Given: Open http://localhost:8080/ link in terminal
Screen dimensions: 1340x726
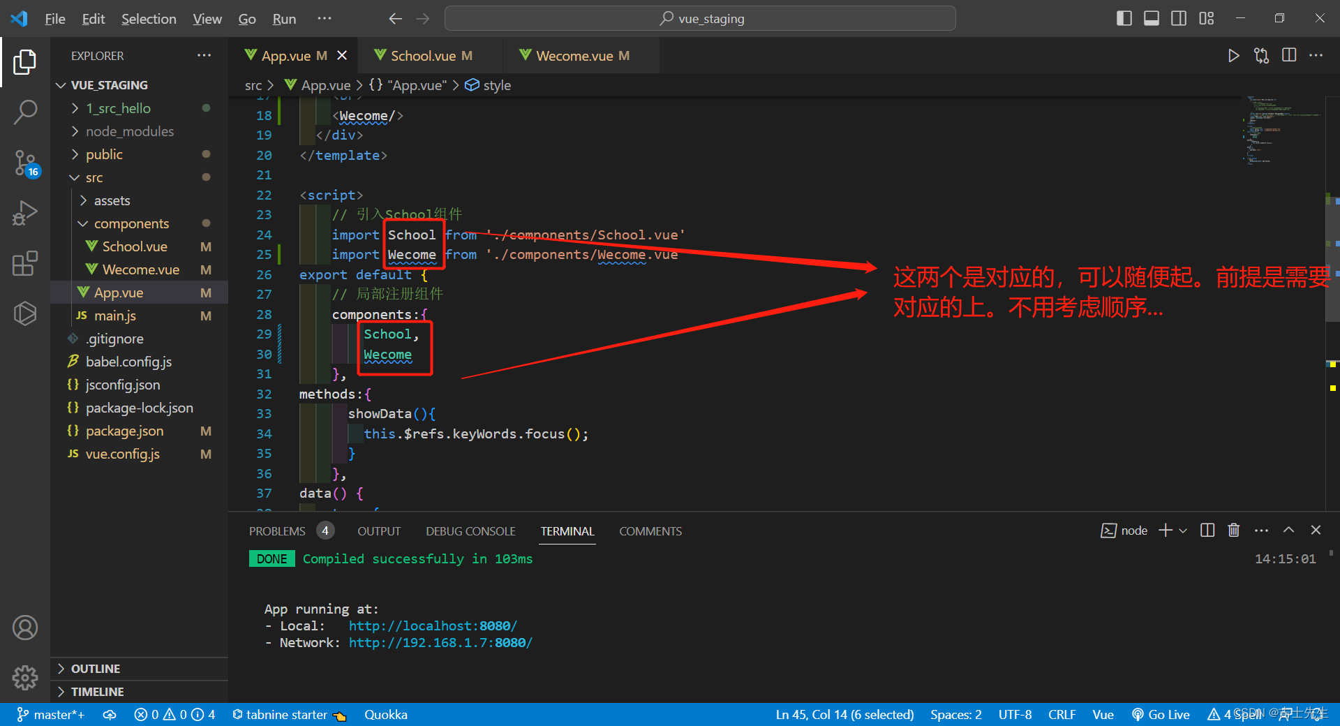Looking at the screenshot, I should [x=433, y=626].
